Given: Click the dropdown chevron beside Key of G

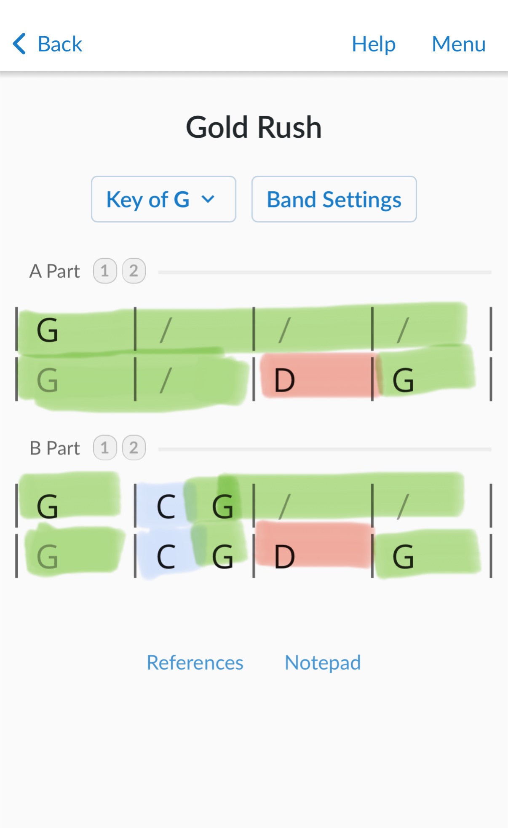Looking at the screenshot, I should (208, 199).
